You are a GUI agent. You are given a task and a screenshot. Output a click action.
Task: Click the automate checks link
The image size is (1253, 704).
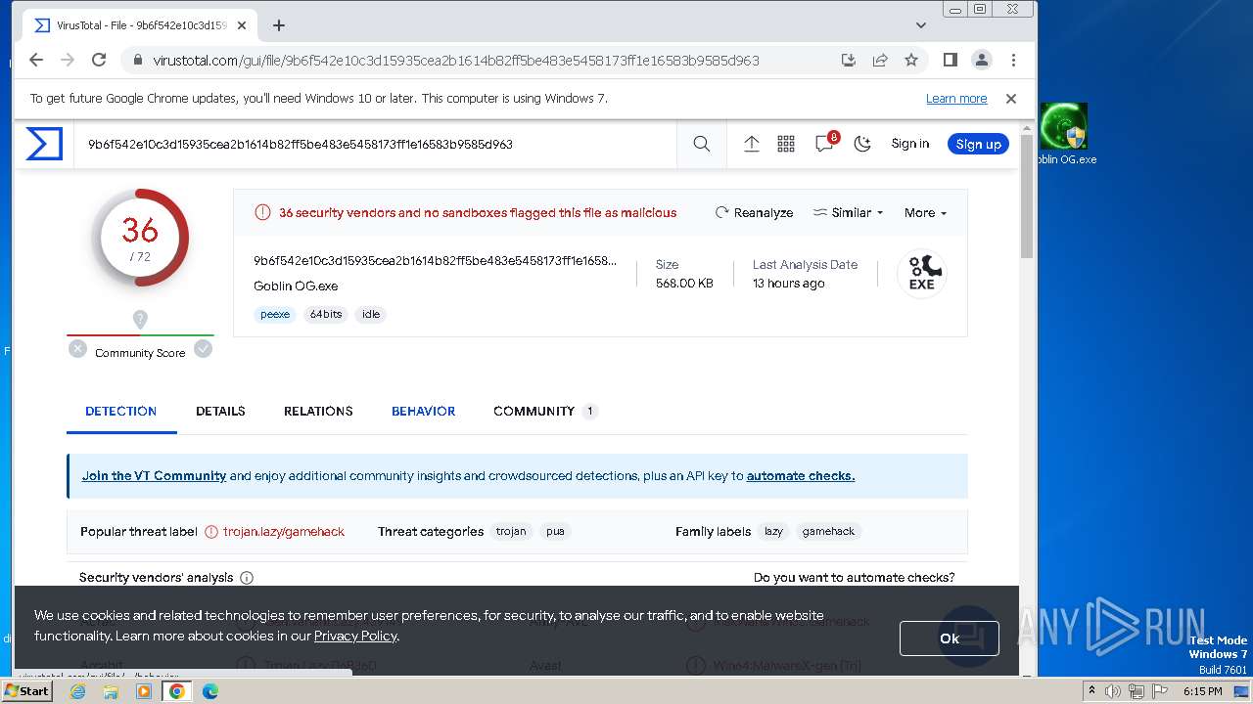point(801,476)
